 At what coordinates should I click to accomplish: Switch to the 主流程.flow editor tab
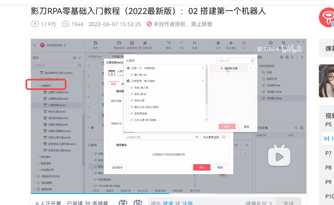(x=95, y=56)
